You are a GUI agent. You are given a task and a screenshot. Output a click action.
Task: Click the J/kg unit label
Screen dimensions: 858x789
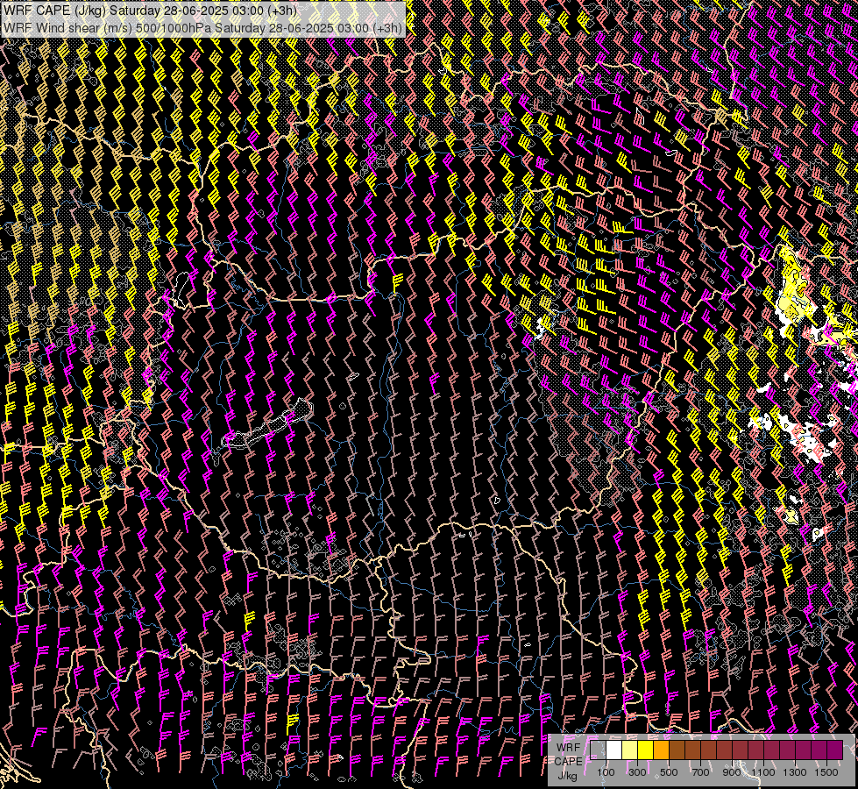[568, 776]
